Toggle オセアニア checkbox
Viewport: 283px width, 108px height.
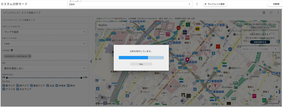pos(18,89)
